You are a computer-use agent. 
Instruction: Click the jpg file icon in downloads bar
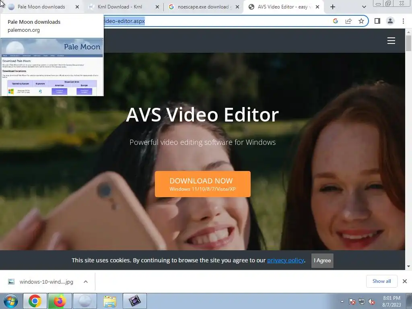[x=11, y=282]
